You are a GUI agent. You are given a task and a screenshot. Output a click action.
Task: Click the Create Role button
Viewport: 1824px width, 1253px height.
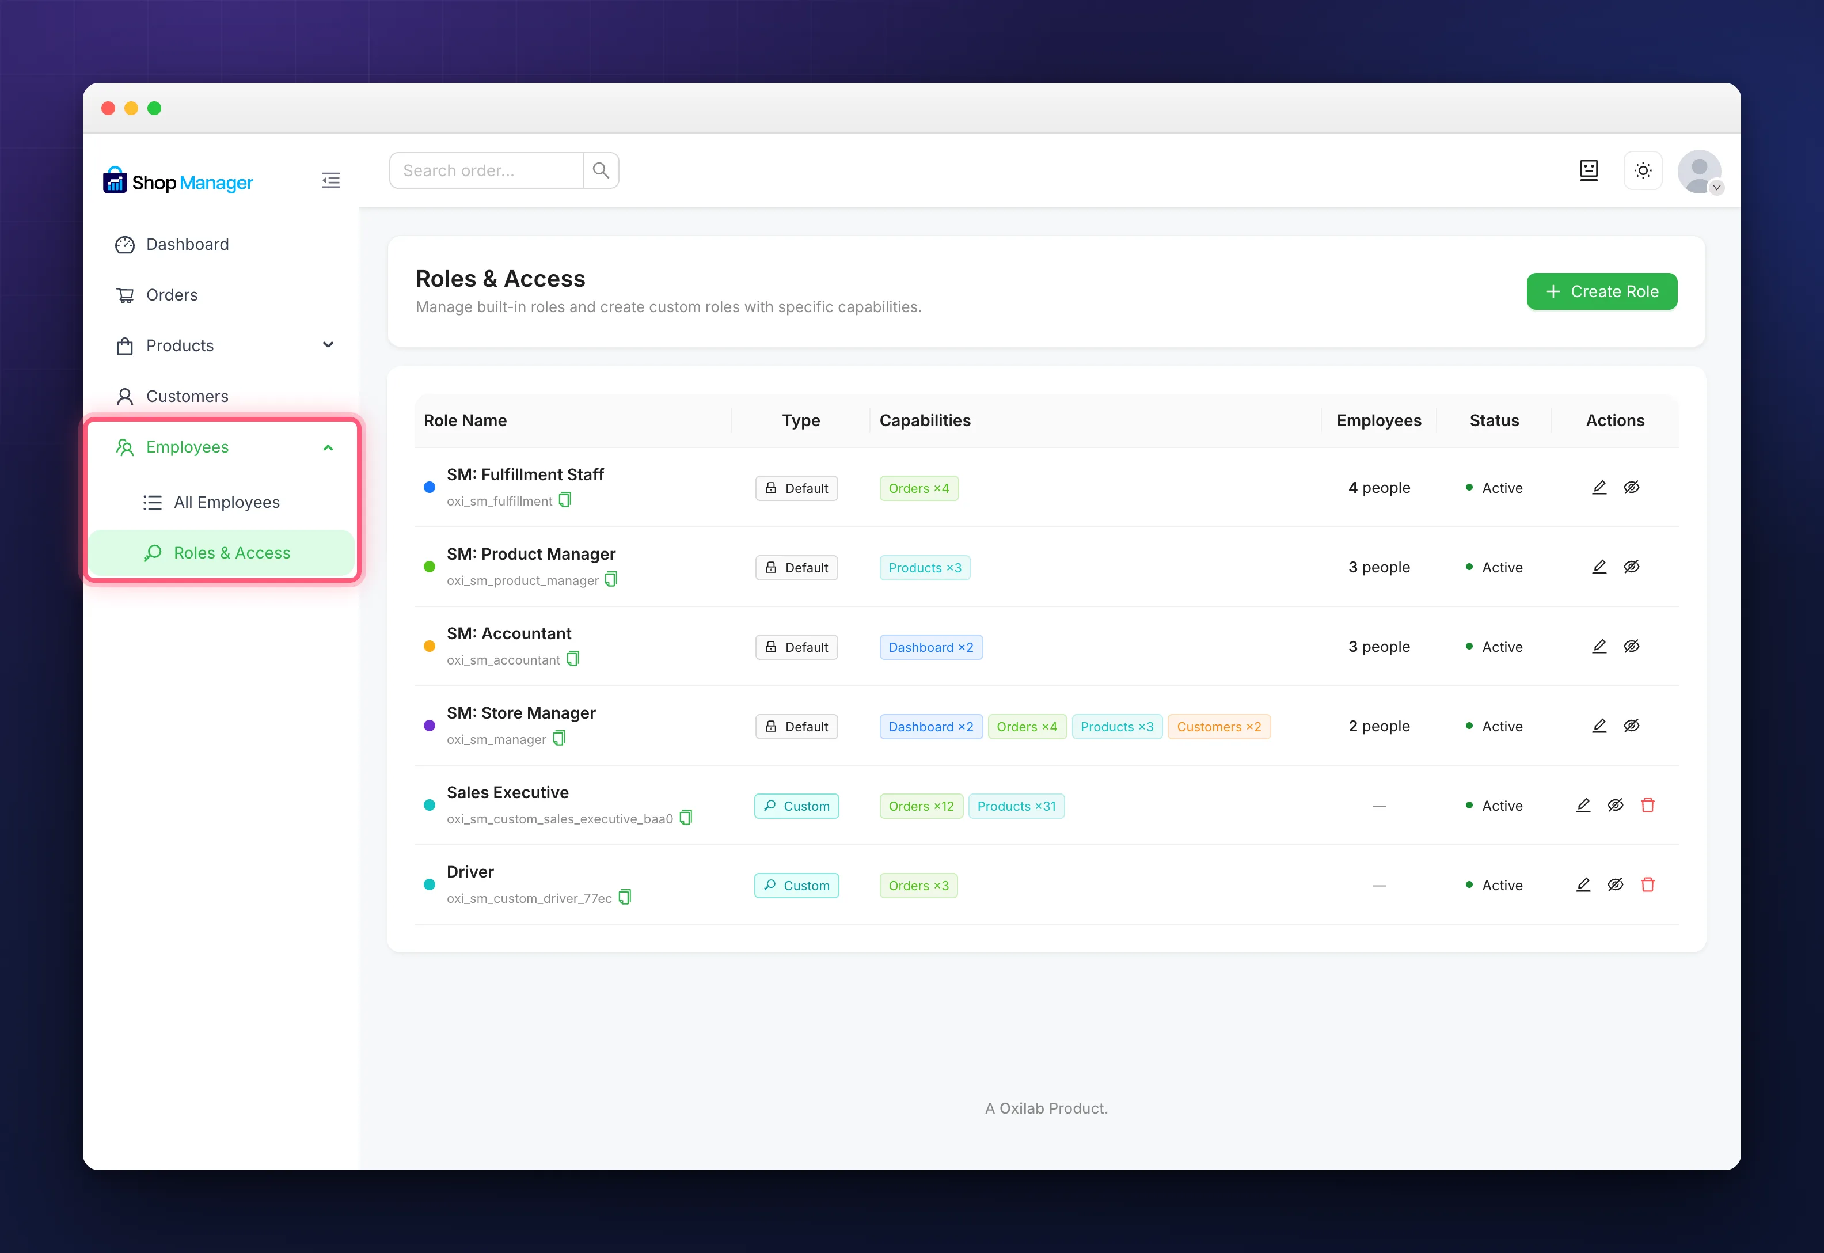tap(1601, 291)
